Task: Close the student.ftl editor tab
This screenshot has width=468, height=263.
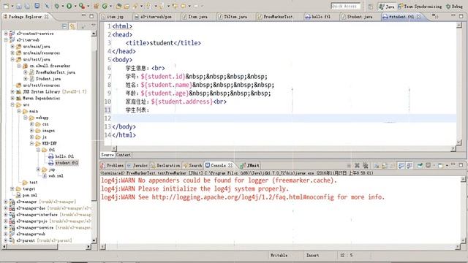Action: click(419, 17)
